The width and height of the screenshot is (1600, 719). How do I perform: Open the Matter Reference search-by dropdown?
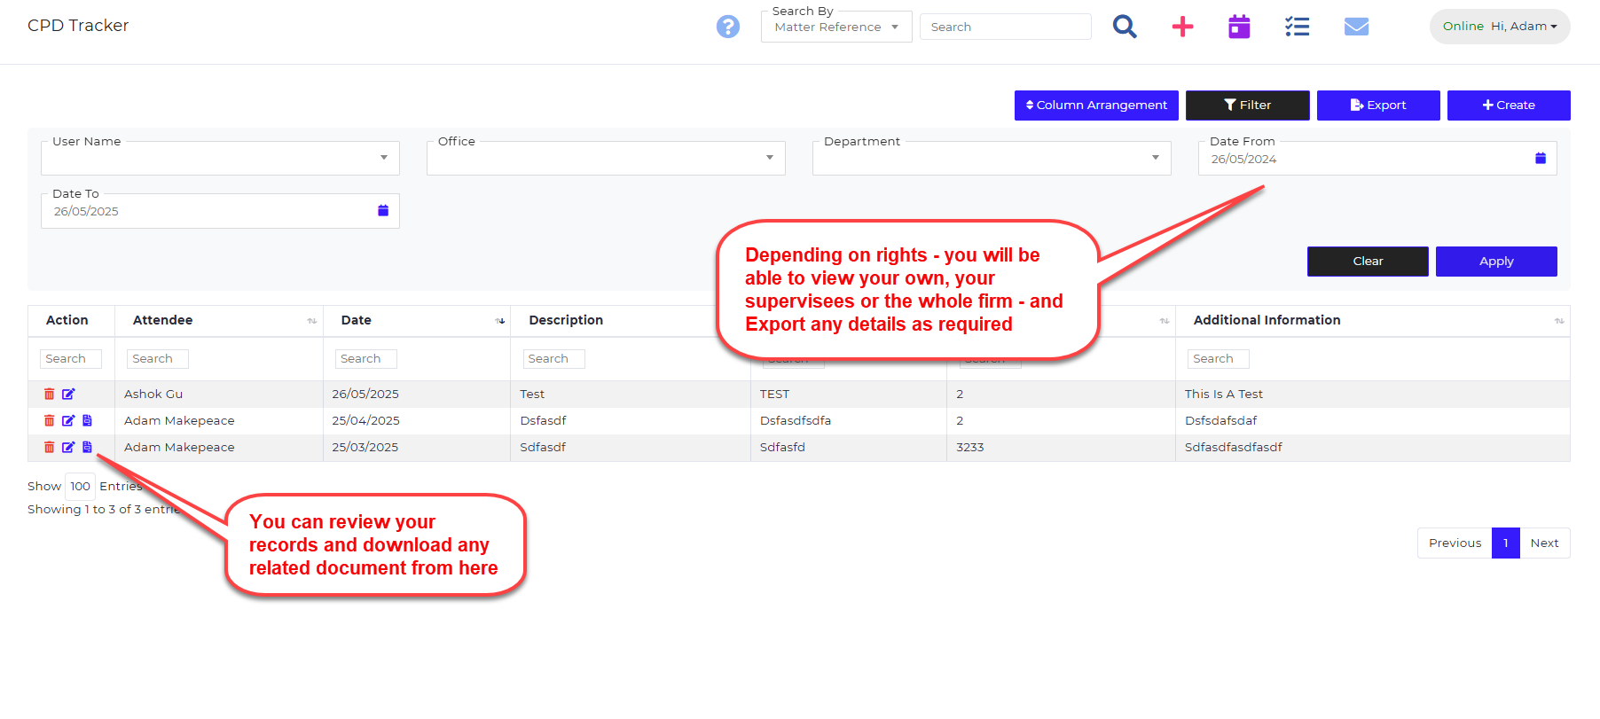click(836, 27)
